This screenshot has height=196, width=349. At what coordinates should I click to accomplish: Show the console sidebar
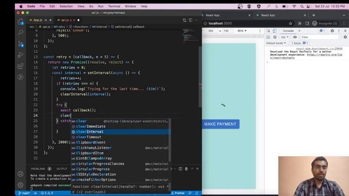tap(268, 37)
